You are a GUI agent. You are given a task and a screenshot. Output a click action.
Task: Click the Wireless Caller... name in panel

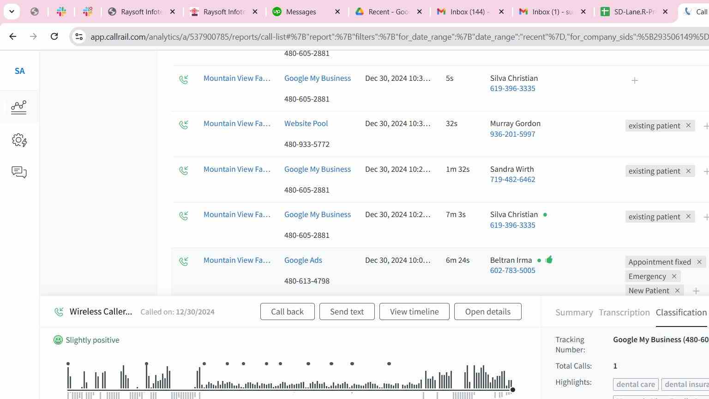coord(101,311)
